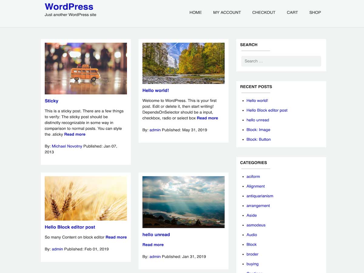Screen dimensions: 364x273
Task: Open the antiquarianism category
Action: coord(260,196)
